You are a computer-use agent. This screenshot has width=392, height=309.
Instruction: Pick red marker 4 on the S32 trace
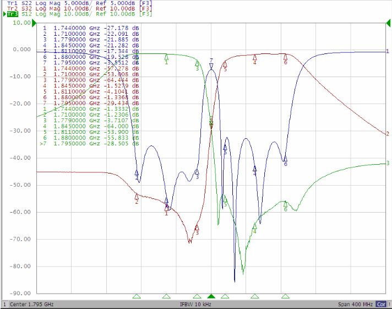(x=255, y=56)
